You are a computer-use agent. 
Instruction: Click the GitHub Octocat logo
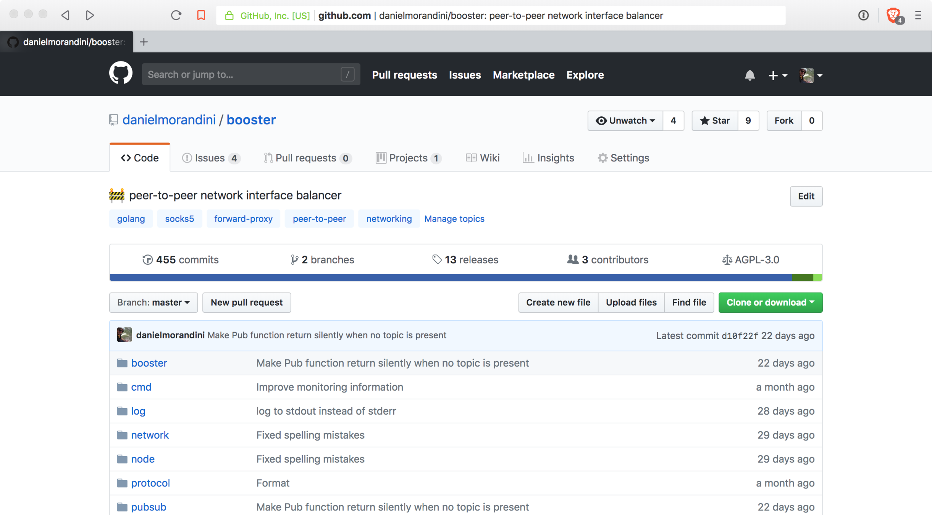[121, 73]
